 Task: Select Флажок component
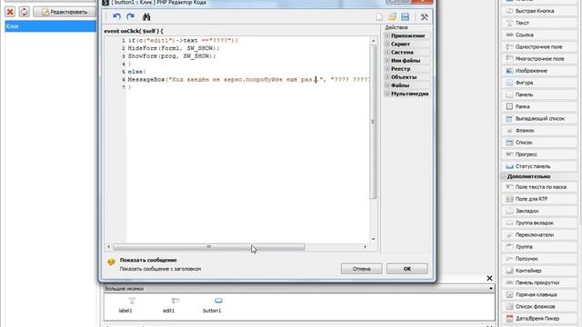[x=539, y=131]
